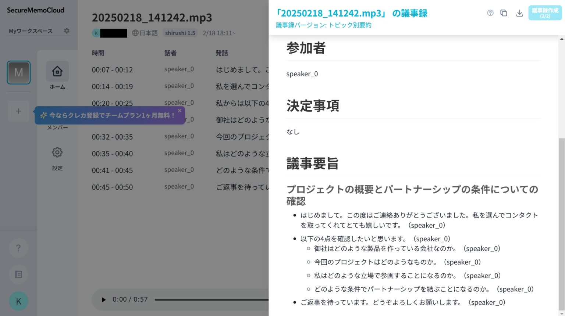Open the release notes document icon bottom left

[x=18, y=274]
